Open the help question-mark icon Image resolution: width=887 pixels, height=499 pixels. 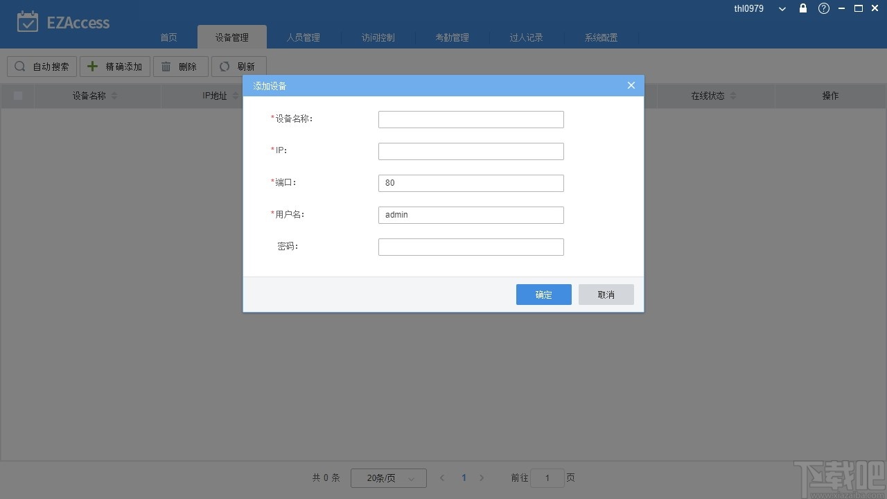[x=823, y=8]
